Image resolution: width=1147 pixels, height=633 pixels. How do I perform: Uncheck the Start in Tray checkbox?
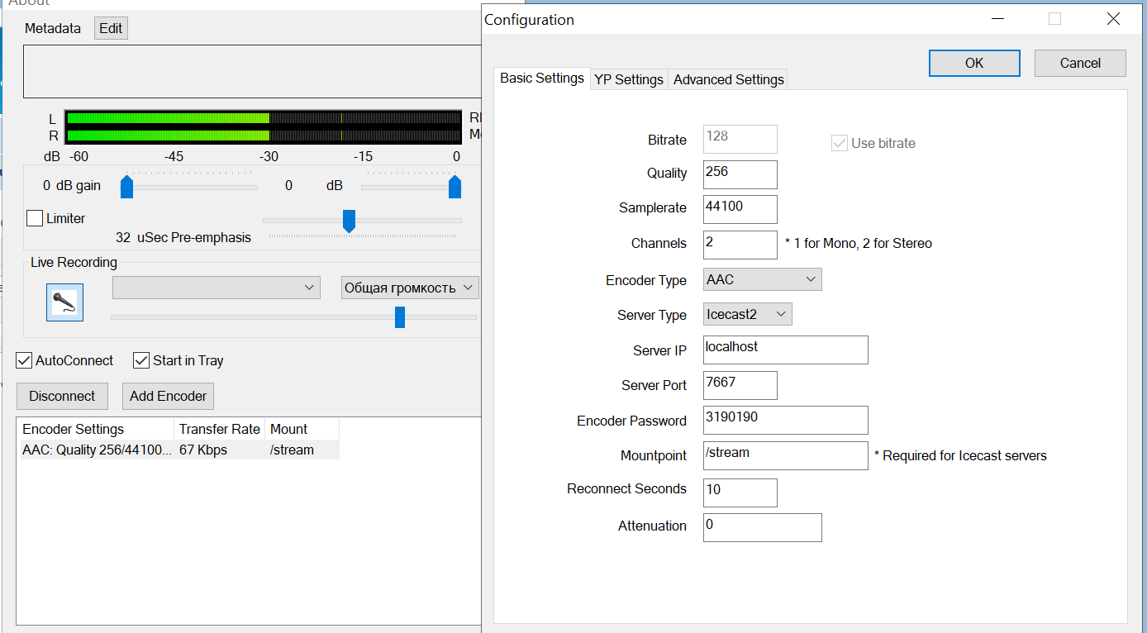[141, 360]
